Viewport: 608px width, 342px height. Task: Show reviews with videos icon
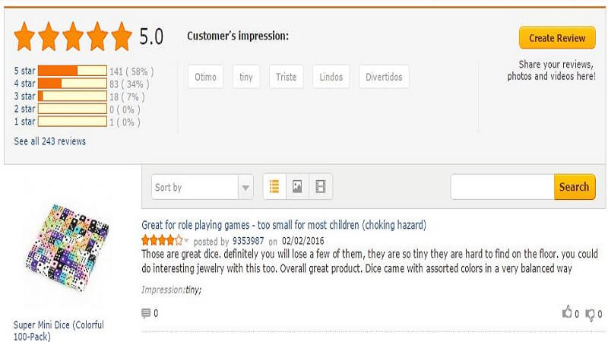click(320, 187)
